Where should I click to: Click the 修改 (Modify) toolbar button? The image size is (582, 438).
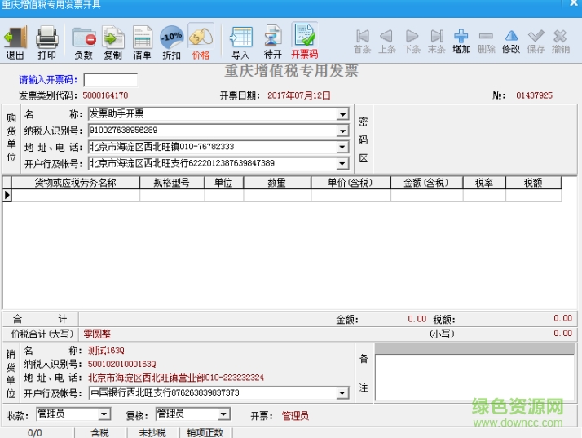(x=511, y=41)
